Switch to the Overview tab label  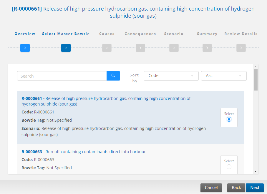(25, 34)
